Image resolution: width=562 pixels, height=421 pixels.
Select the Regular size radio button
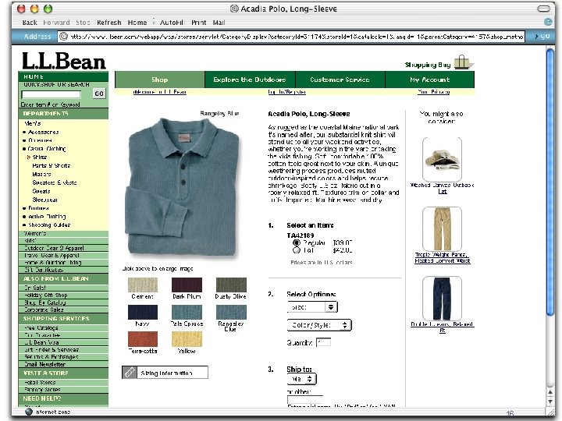coord(297,242)
